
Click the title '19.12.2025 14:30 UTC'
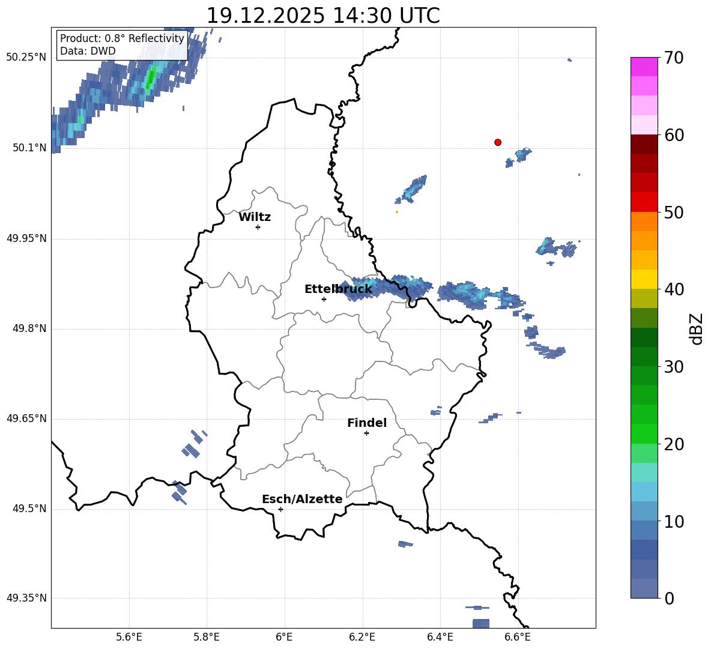(323, 16)
